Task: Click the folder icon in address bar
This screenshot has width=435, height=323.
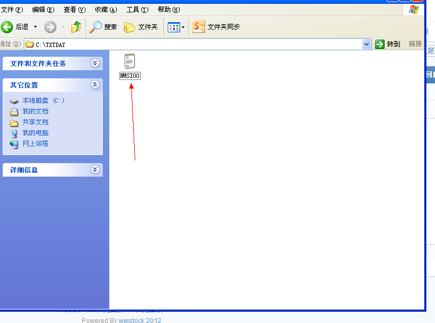Action: tap(30, 44)
